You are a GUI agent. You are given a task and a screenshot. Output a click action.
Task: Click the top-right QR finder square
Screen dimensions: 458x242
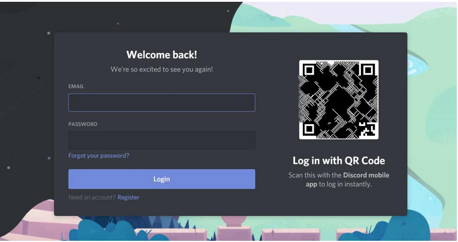point(368,70)
